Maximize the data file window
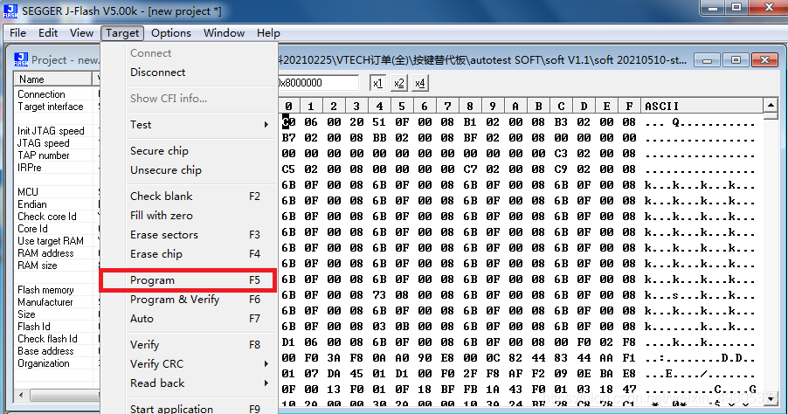 736,60
